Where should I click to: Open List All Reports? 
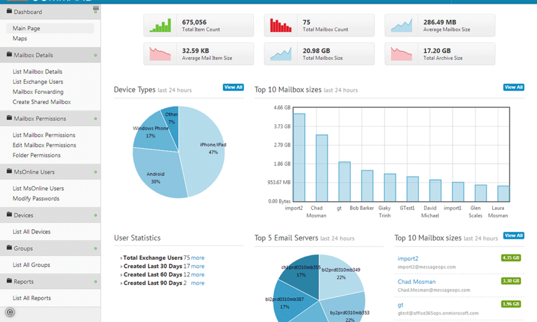[x=32, y=298]
